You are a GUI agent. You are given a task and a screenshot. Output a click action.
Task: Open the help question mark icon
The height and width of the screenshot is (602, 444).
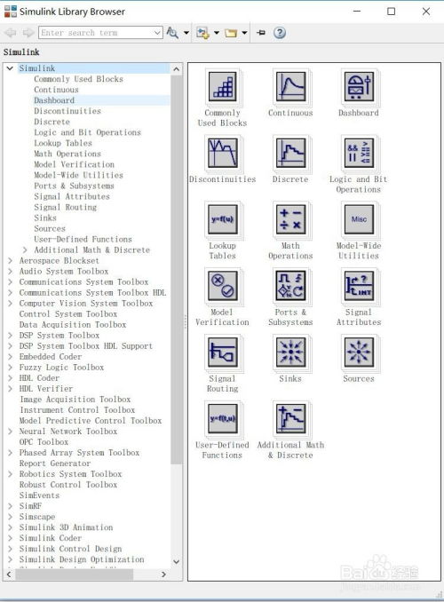tap(280, 33)
